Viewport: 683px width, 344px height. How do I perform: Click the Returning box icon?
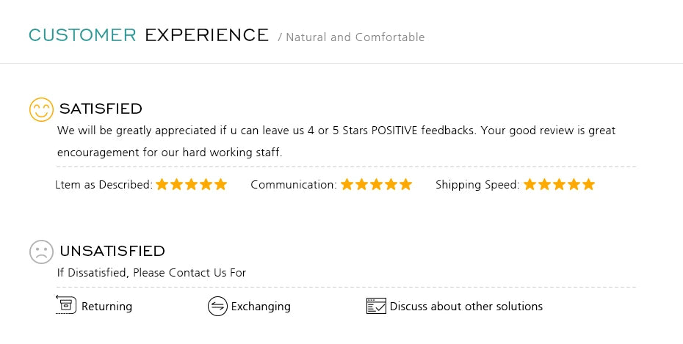point(66,304)
